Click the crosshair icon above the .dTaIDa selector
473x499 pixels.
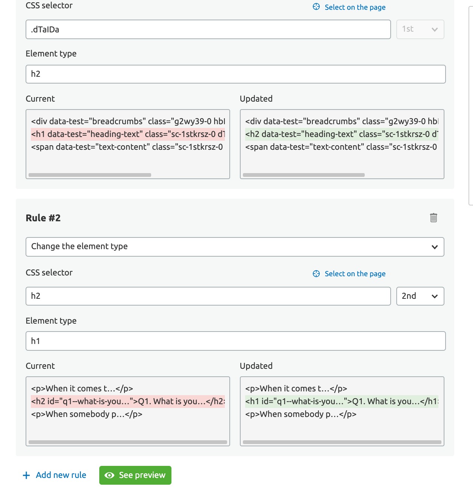tap(316, 7)
